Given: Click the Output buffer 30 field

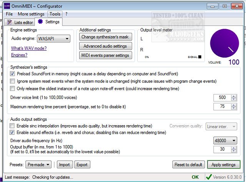Looking at the screenshot, I should point(222,149).
